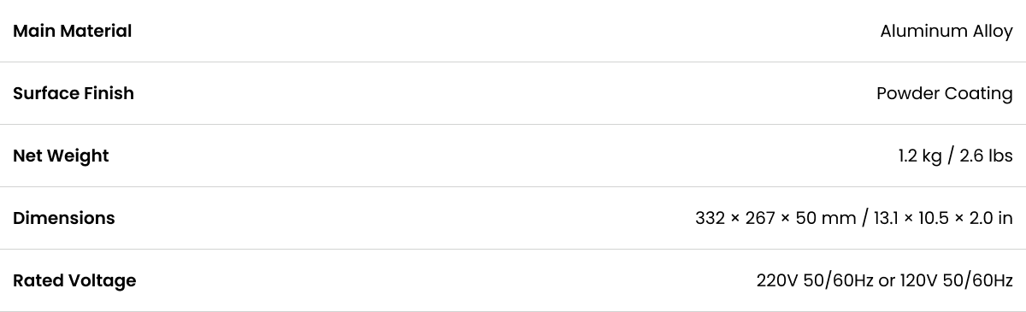Image resolution: width=1026 pixels, height=312 pixels.
Task: Click the Dimensions row label
Action: (x=64, y=218)
